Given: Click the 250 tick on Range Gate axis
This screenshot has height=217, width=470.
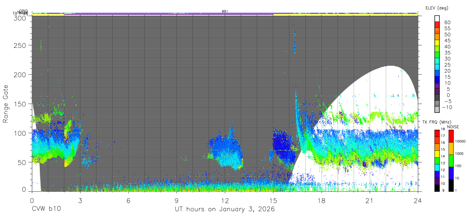Looking at the screenshot, I should pyautogui.click(x=20, y=46).
